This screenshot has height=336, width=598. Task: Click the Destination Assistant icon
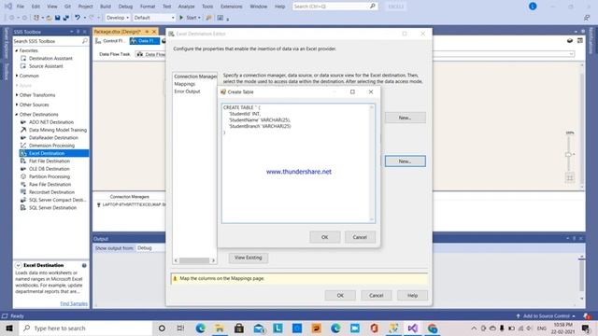[x=23, y=58]
